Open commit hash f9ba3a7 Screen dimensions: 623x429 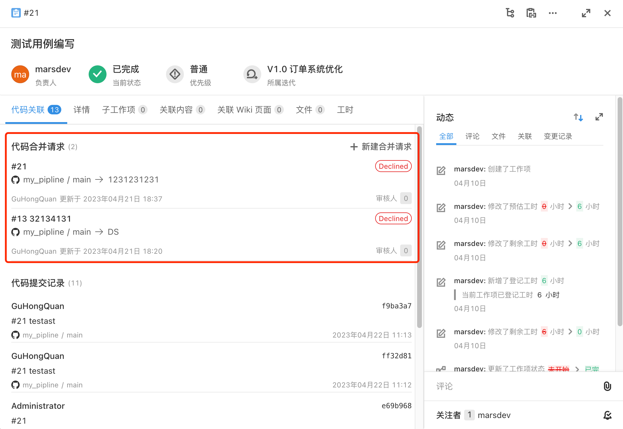[x=397, y=306]
